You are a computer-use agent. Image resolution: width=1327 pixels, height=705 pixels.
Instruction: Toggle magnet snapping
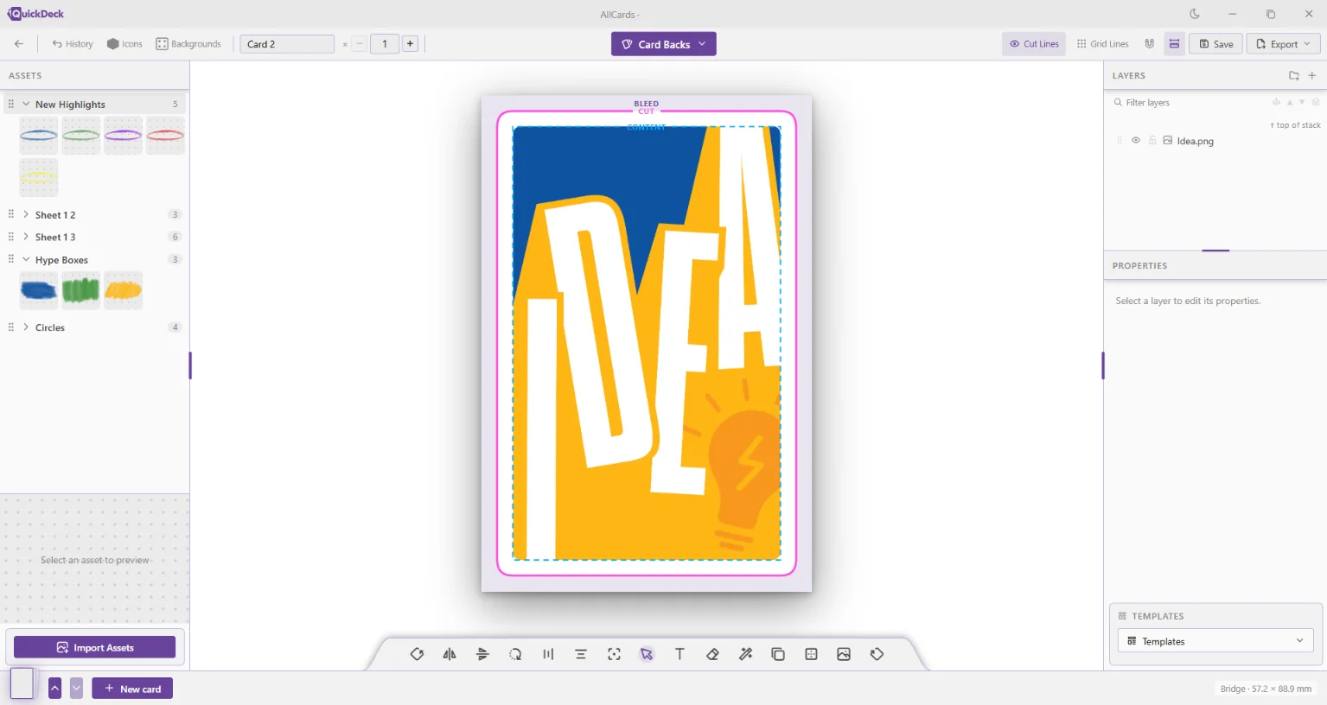click(1149, 44)
